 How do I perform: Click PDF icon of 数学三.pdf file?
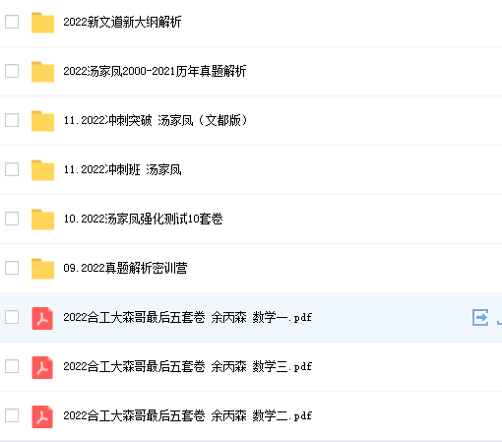[42, 367]
